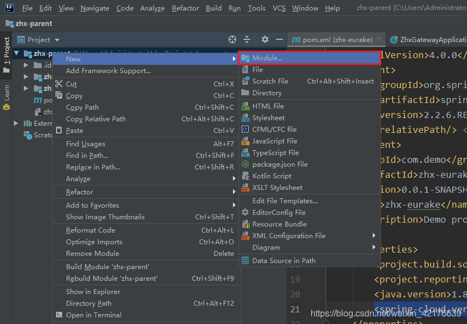Screen dimensions: 467x324
Task: Open the Learn tool window tab
Action: coord(6,97)
